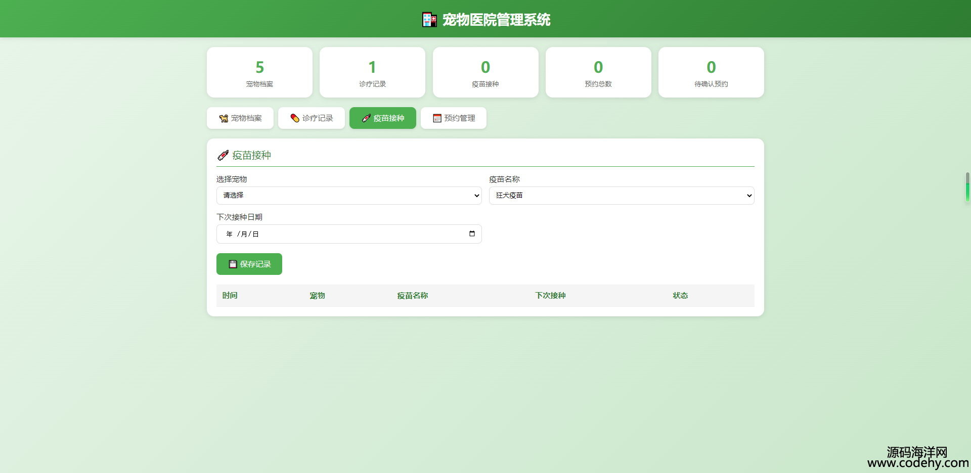Click the dog icon on 宠物档案 tab
971x473 pixels.
coord(224,118)
